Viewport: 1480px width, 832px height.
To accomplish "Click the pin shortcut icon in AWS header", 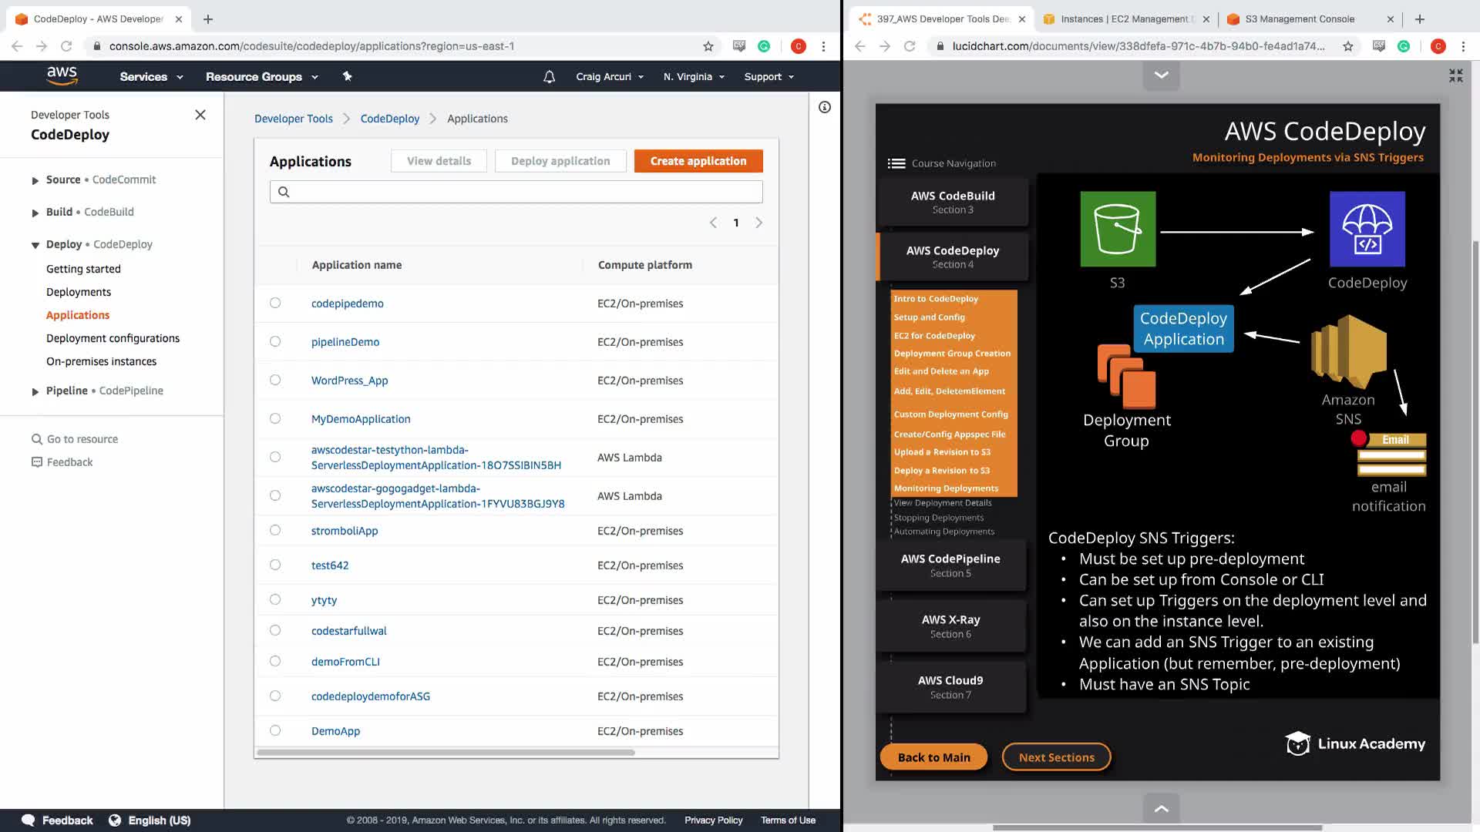I will pyautogui.click(x=347, y=76).
